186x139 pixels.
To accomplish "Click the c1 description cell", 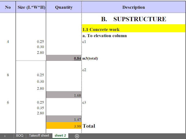I will tap(133, 42).
